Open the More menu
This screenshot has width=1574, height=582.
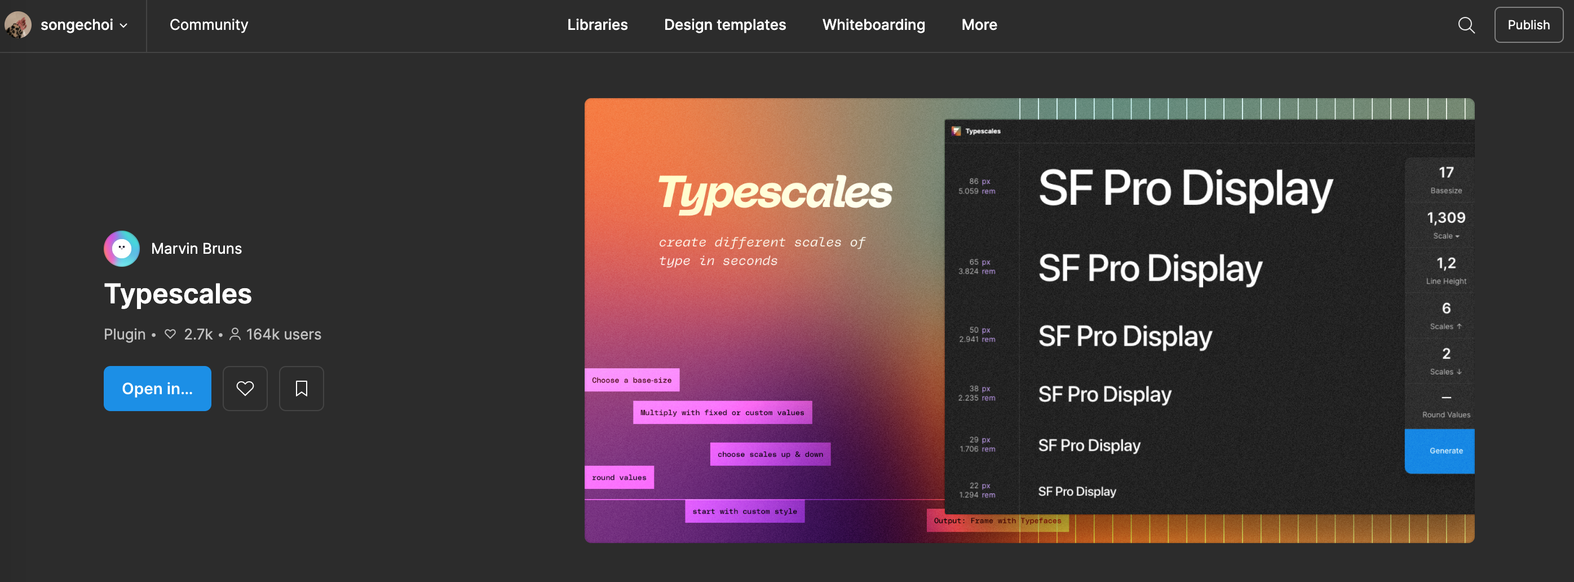click(979, 25)
